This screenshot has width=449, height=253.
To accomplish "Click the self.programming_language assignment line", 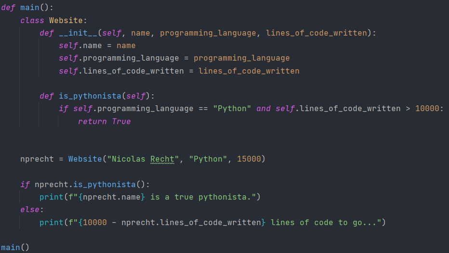I will [x=174, y=58].
